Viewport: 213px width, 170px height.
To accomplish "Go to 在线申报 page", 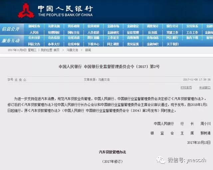I will (x=74, y=44).
